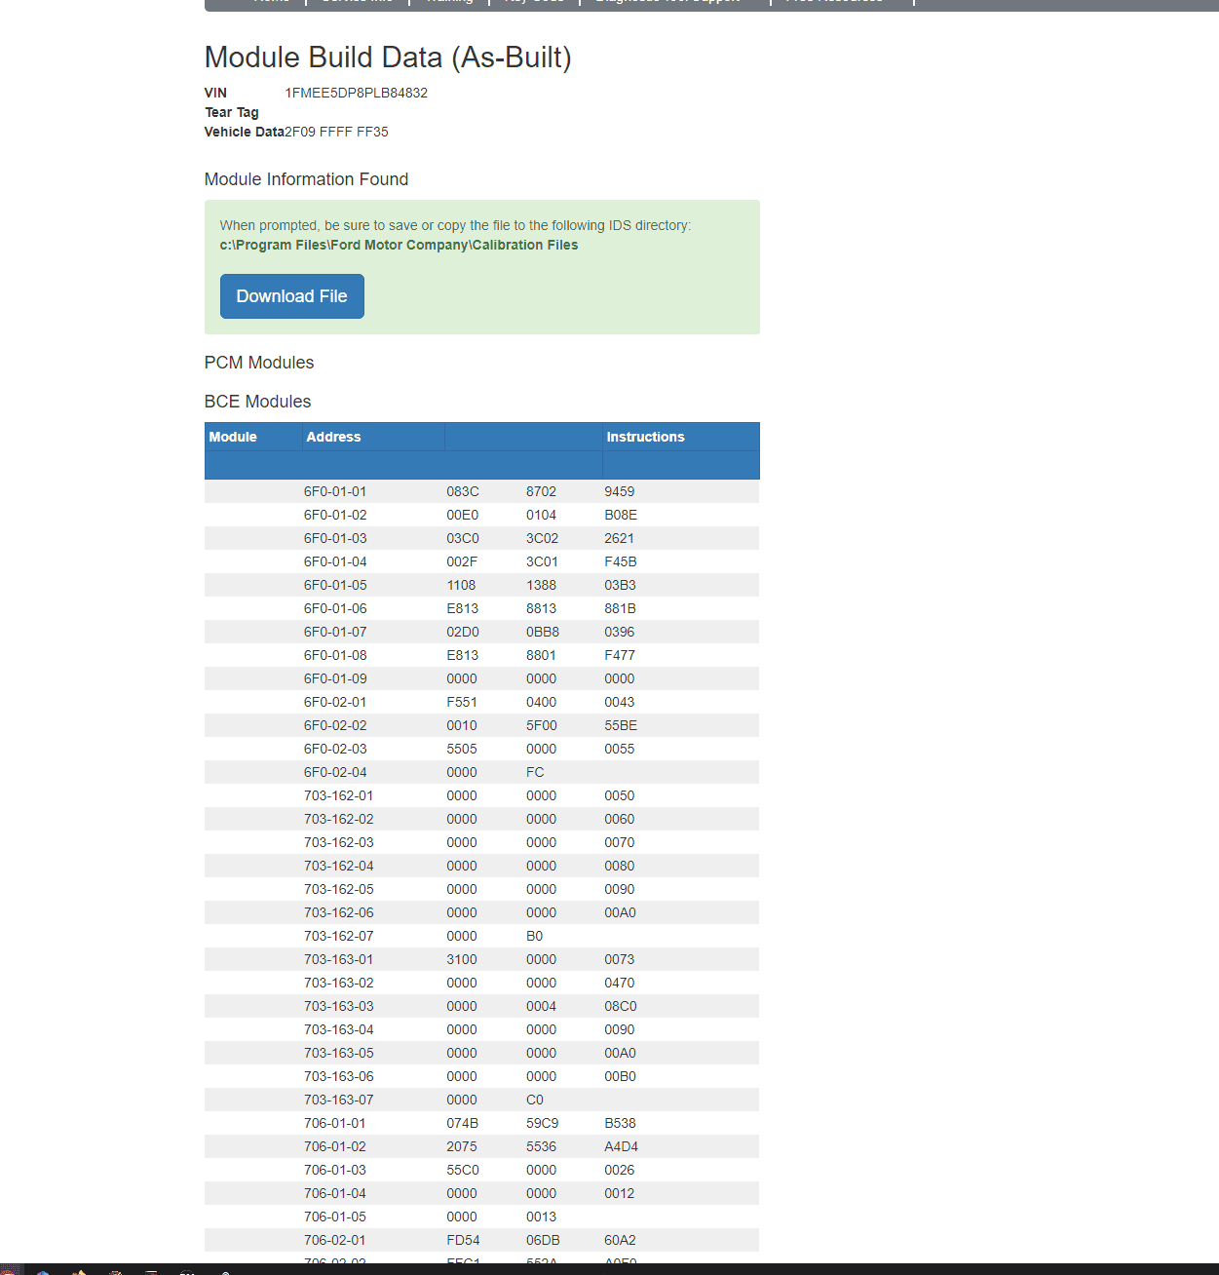Select the 703-162-07 address cell
1219x1275 pixels.
pos(338,936)
